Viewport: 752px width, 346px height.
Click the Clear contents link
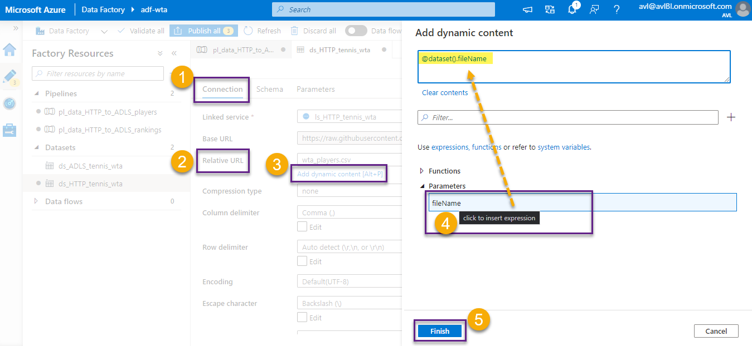click(x=445, y=93)
